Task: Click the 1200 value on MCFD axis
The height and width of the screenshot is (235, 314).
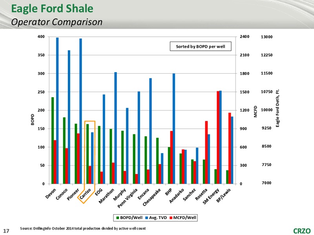Action: [245, 110]
